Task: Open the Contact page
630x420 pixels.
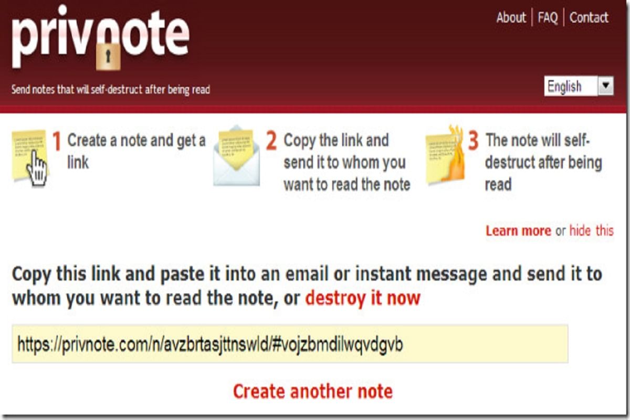Action: pyautogui.click(x=589, y=18)
